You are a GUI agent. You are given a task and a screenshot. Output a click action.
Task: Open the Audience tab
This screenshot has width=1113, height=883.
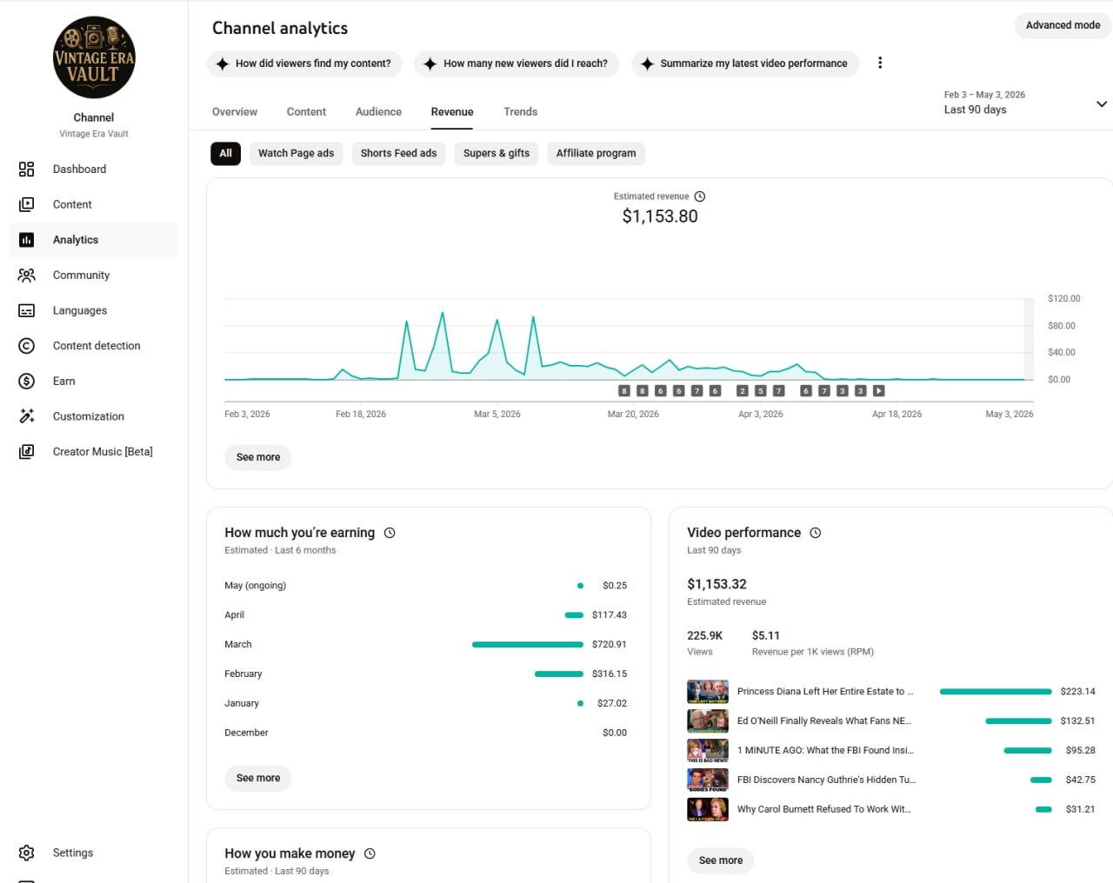[x=378, y=111]
